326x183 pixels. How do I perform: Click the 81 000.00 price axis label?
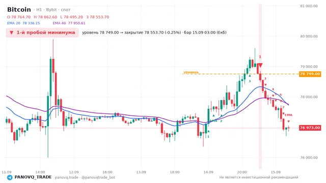(x=309, y=6)
